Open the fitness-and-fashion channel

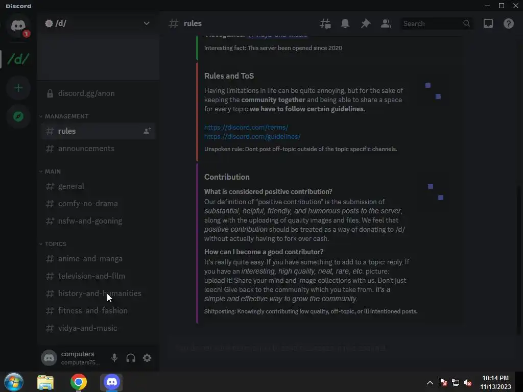point(98,311)
